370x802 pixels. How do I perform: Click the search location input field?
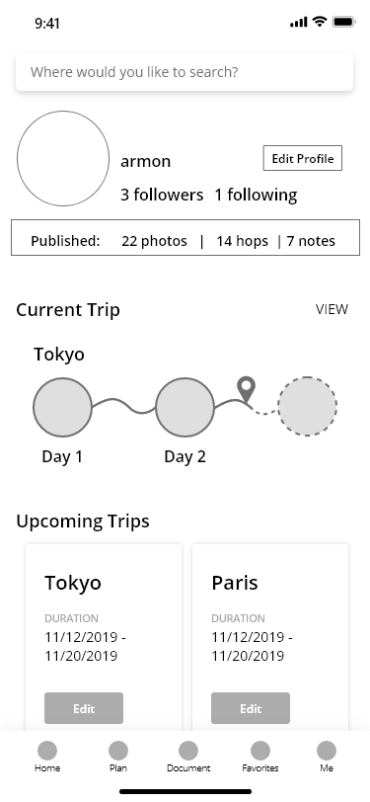click(x=185, y=72)
